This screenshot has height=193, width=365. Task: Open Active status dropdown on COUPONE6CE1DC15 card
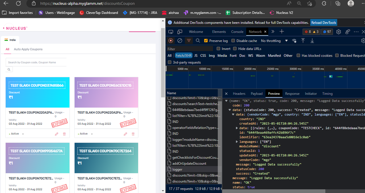85,134
